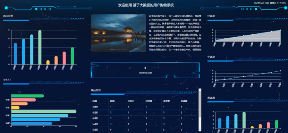Click the 商品信息 table panel title
Viewport: 288px width, 133px height.
tap(96, 90)
